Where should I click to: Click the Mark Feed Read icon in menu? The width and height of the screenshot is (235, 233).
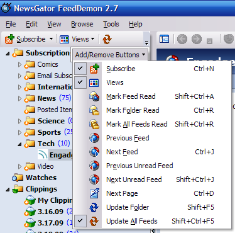tap(94, 96)
